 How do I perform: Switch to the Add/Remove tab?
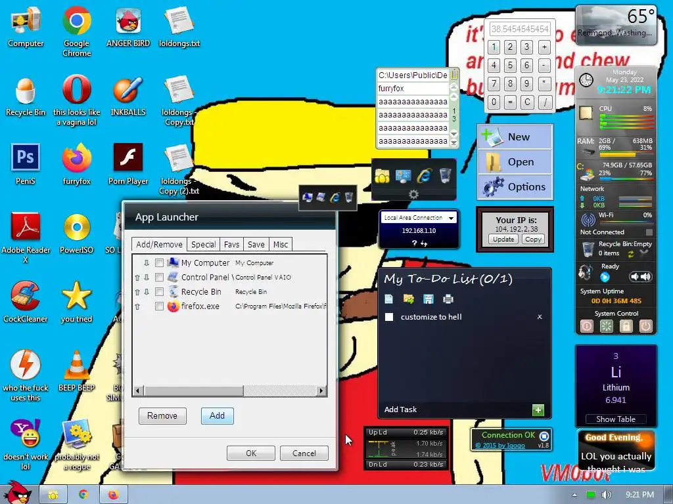pos(159,244)
